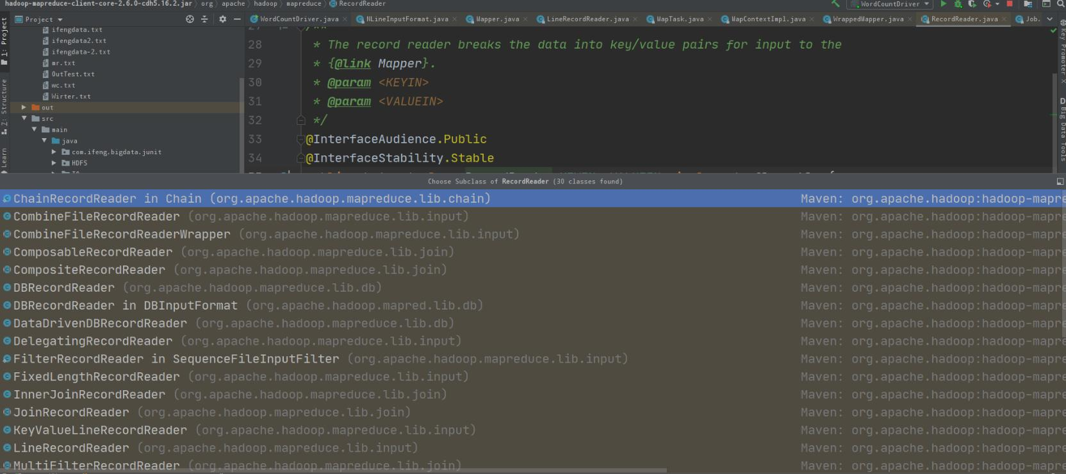Image resolution: width=1066 pixels, height=474 pixels.
Task: Collapse the Javadoc comment fold at line 32
Action: point(301,120)
